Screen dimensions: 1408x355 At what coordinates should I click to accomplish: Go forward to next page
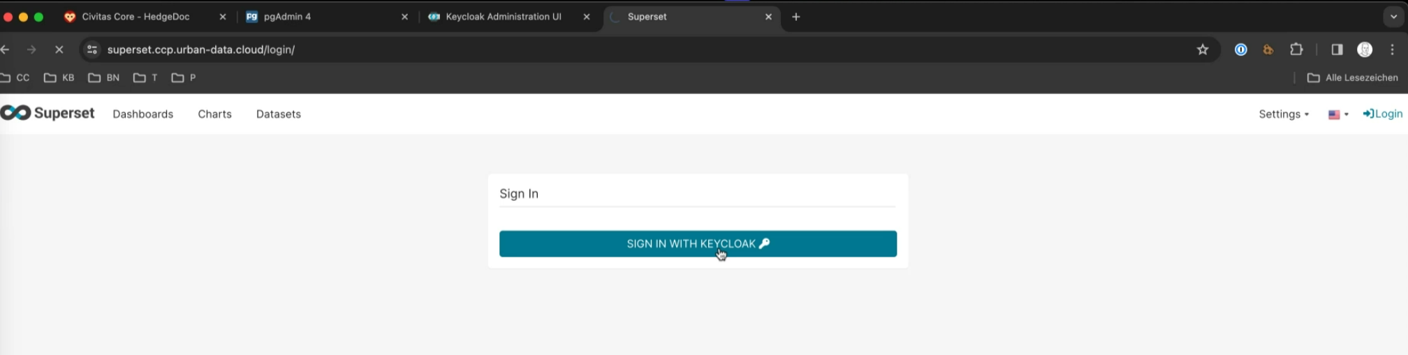pos(31,50)
